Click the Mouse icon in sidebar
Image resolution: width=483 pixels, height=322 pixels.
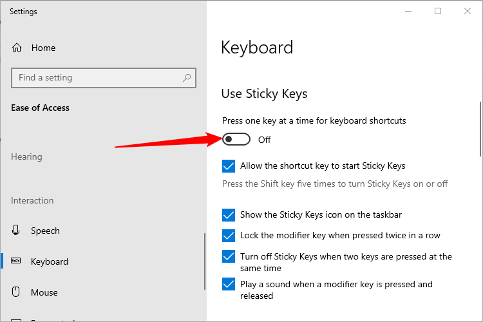click(15, 292)
